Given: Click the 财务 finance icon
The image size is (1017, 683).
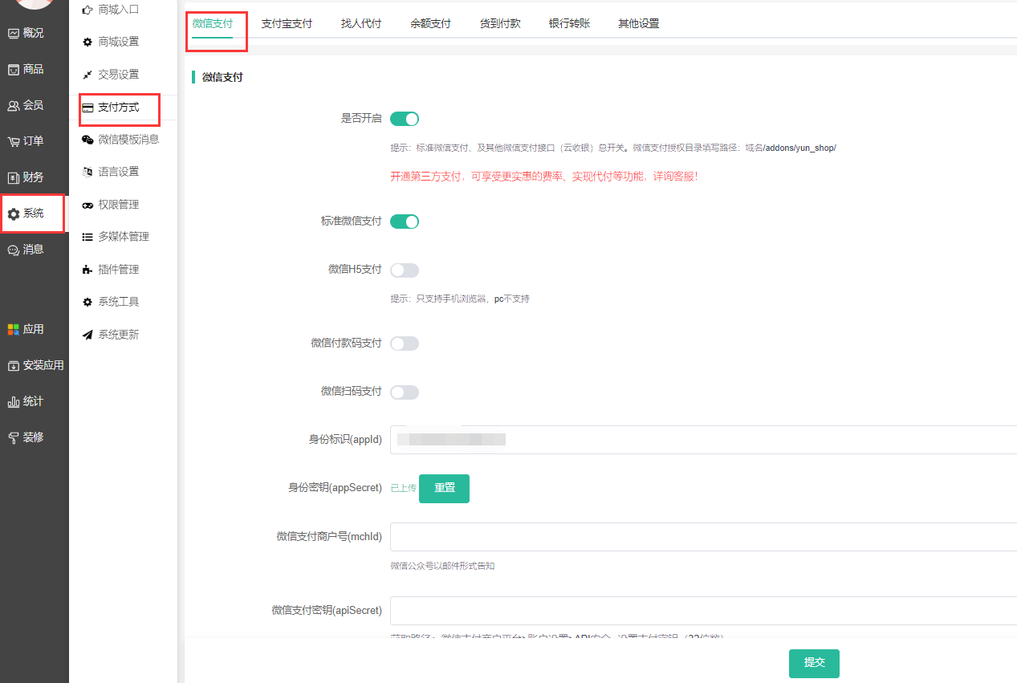Looking at the screenshot, I should tap(14, 177).
